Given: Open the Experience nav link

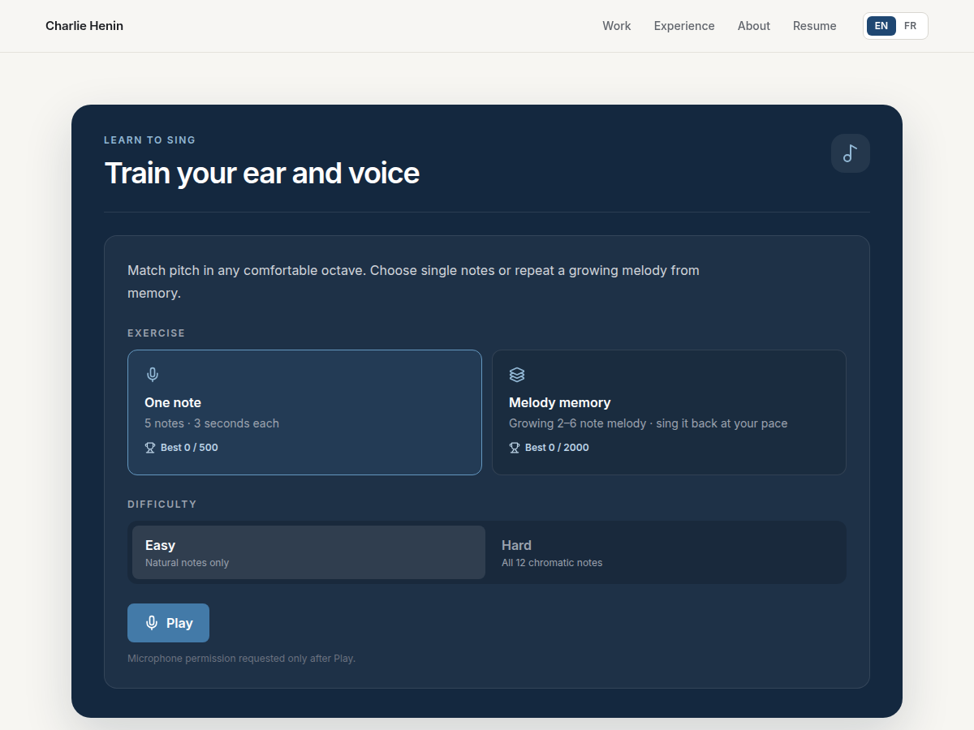Looking at the screenshot, I should [x=684, y=26].
